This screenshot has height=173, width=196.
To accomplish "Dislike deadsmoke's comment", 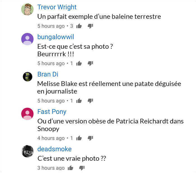I will 82,168.
